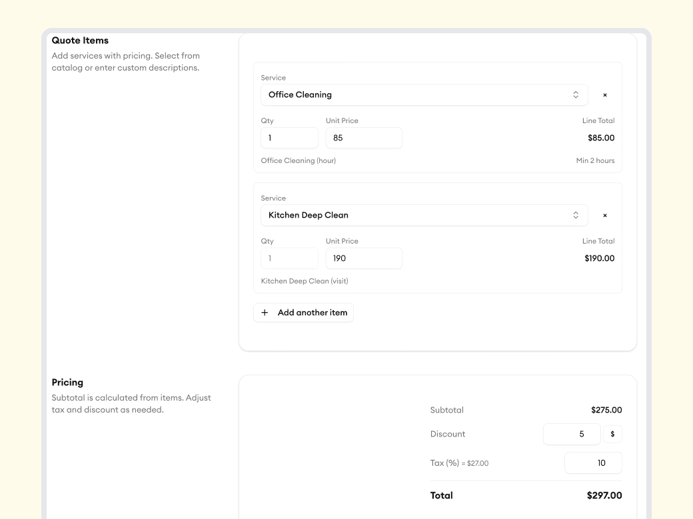Image resolution: width=693 pixels, height=519 pixels.
Task: Remove the Kitchen Deep Clean line item
Action: (x=604, y=215)
